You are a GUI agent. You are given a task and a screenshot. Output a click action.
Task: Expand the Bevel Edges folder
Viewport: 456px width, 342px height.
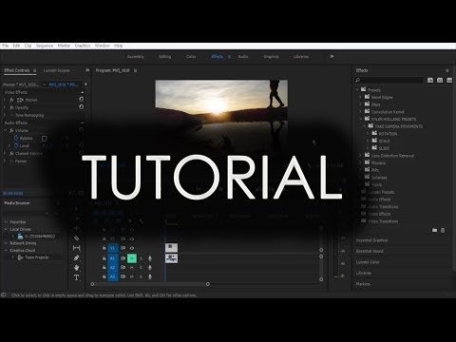[x=360, y=97]
